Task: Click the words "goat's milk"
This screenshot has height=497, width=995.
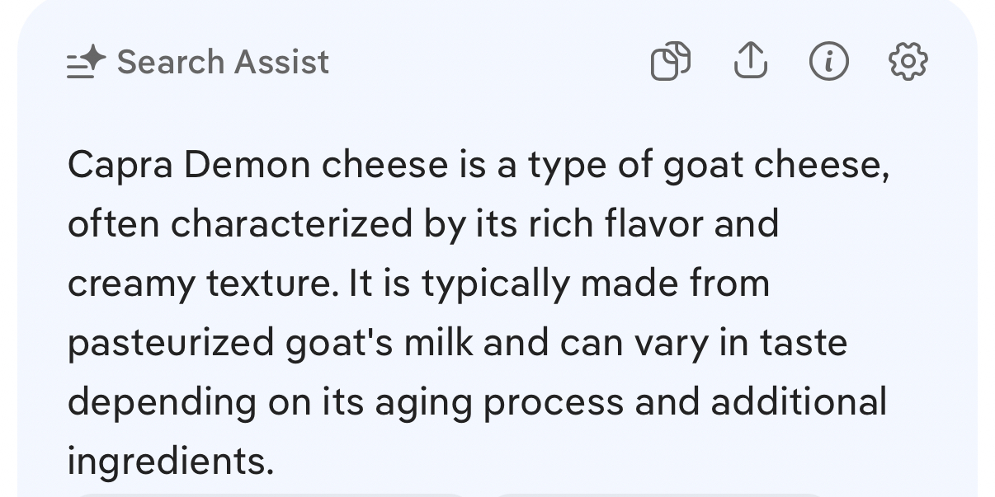Action: pyautogui.click(x=380, y=343)
